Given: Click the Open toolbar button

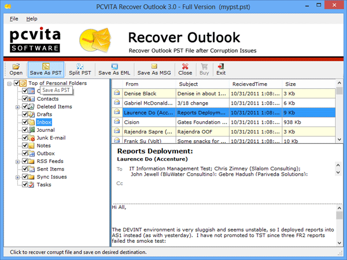Looking at the screenshot, I should pyautogui.click(x=16, y=69).
